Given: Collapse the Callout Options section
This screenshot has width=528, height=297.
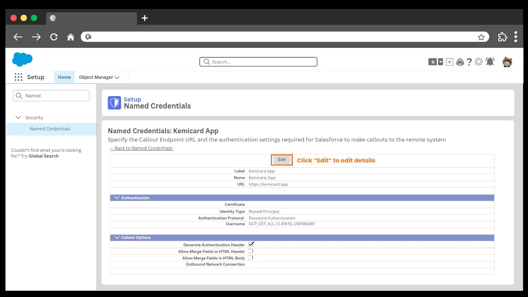Looking at the screenshot, I should coord(116,238).
